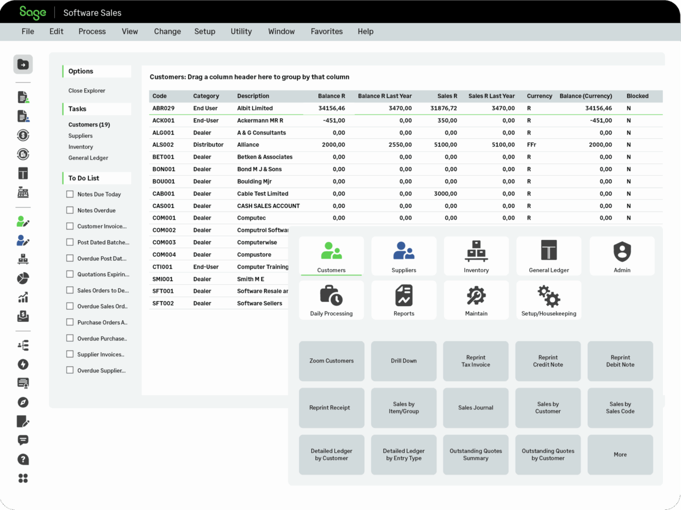Image resolution: width=681 pixels, height=510 pixels.
Task: Open the cash register icon in sidebar
Action: pyautogui.click(x=23, y=193)
